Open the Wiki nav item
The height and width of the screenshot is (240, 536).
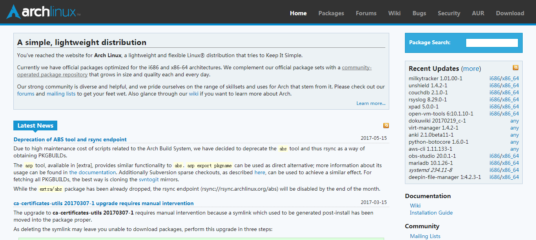[394, 13]
